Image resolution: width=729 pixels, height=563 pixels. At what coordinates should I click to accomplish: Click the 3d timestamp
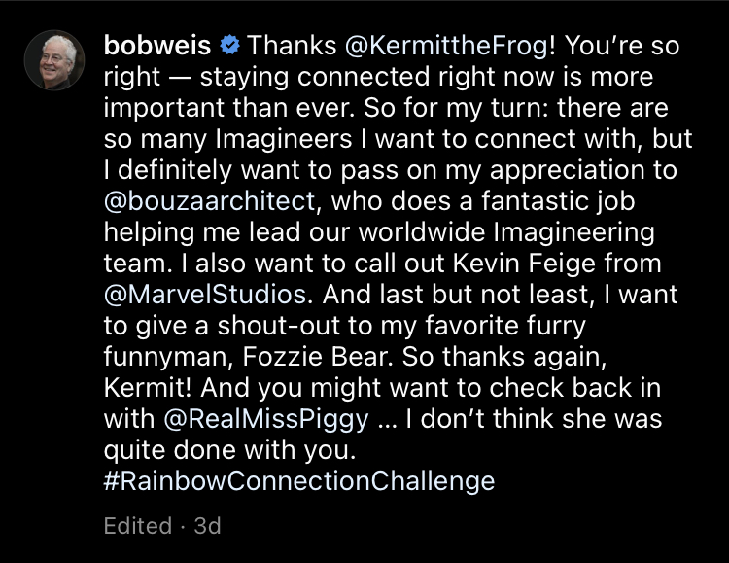(207, 526)
